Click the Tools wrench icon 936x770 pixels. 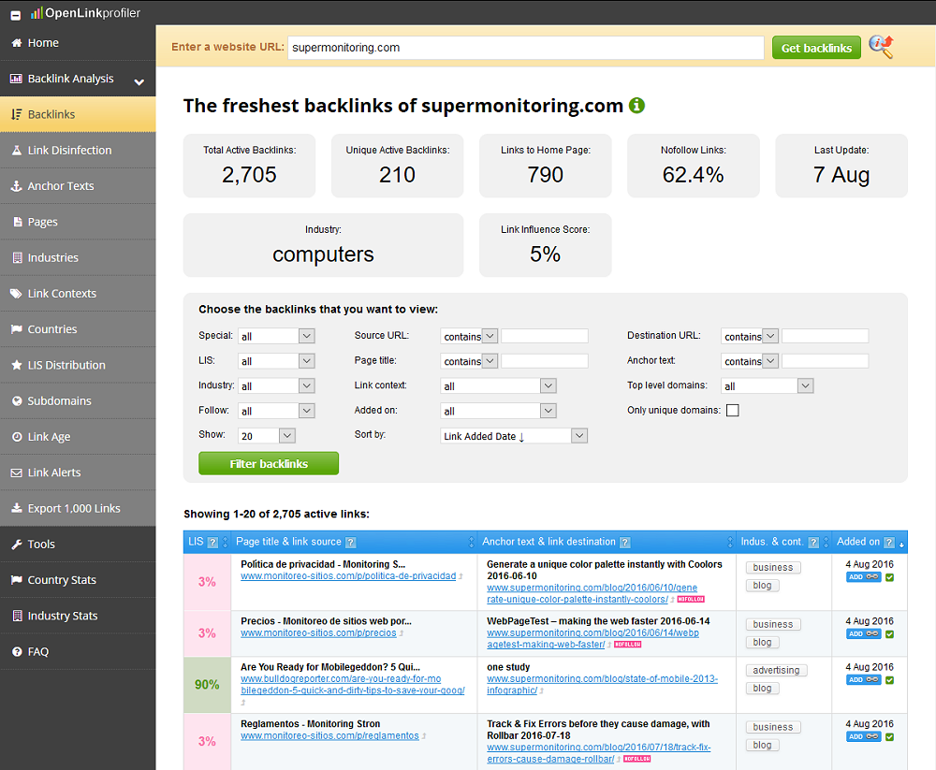coord(17,544)
